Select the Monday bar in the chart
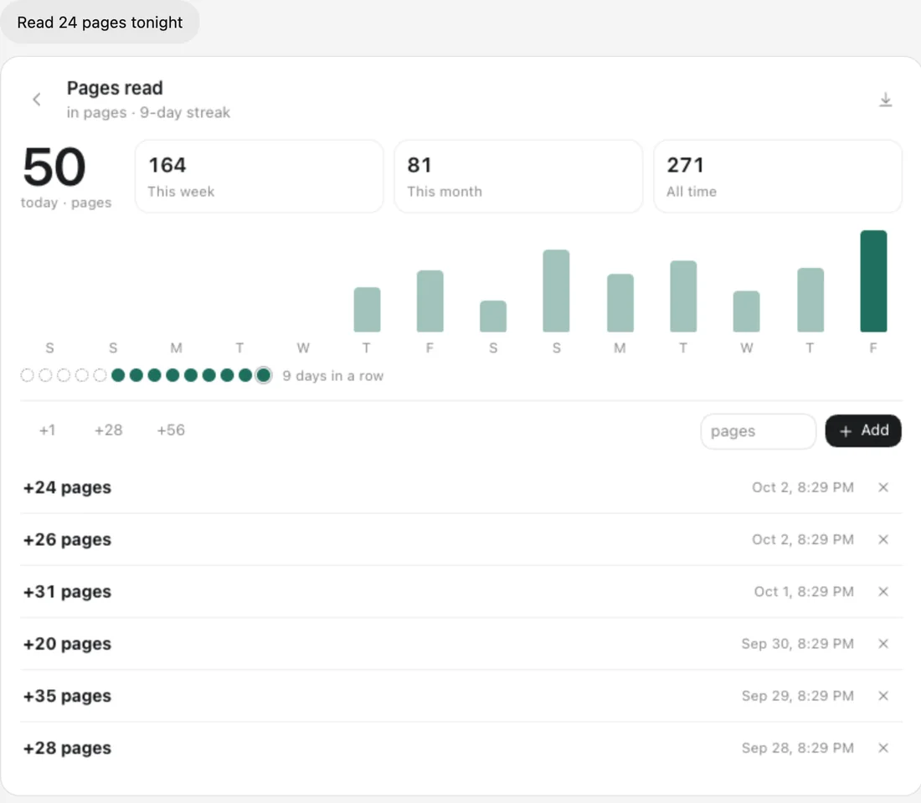The width and height of the screenshot is (921, 803). coord(620,303)
